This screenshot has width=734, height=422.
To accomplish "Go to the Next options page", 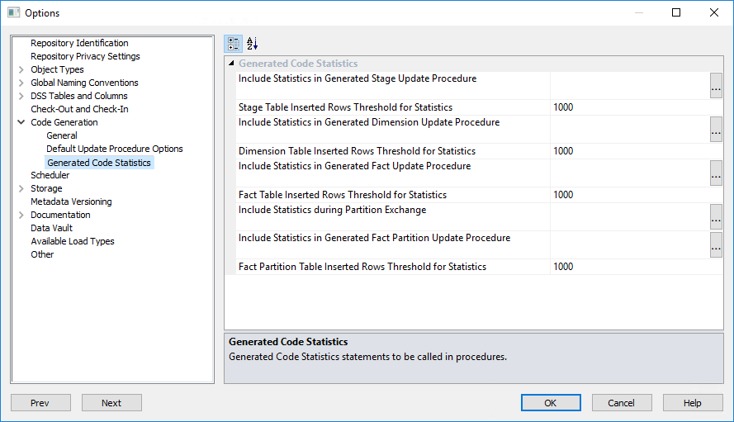I will [111, 403].
